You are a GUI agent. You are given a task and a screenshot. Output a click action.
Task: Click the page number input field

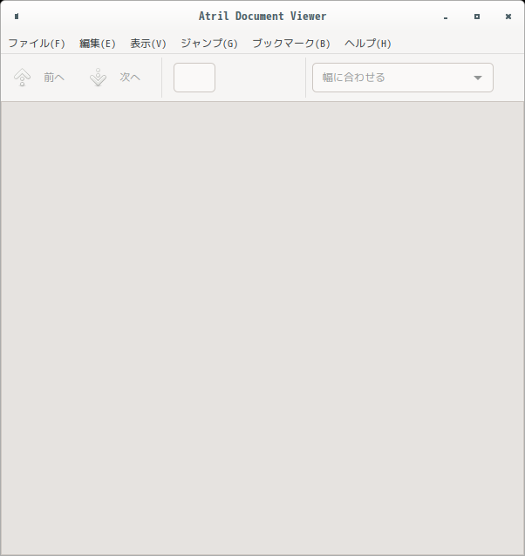[194, 78]
